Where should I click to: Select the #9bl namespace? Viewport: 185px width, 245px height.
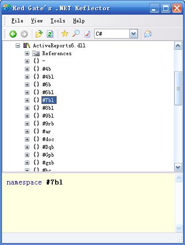tap(48, 116)
